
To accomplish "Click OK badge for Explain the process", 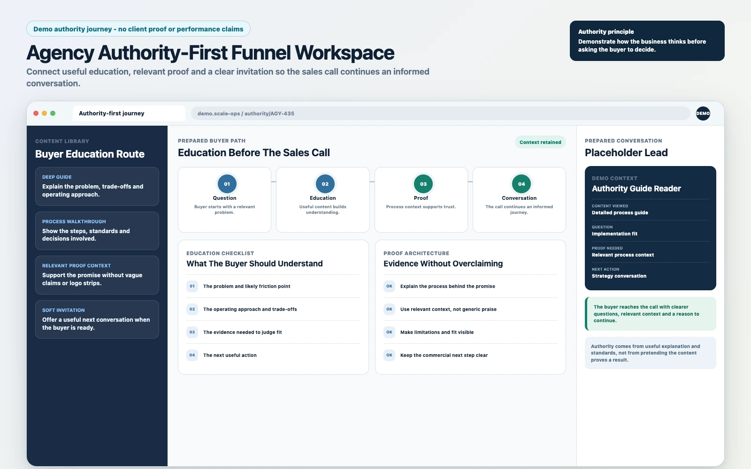I will click(389, 286).
